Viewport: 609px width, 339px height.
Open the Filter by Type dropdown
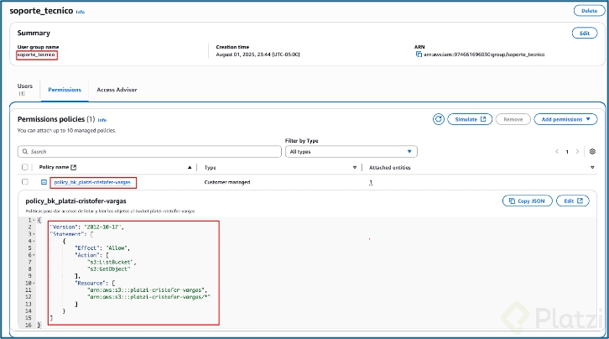click(x=351, y=151)
